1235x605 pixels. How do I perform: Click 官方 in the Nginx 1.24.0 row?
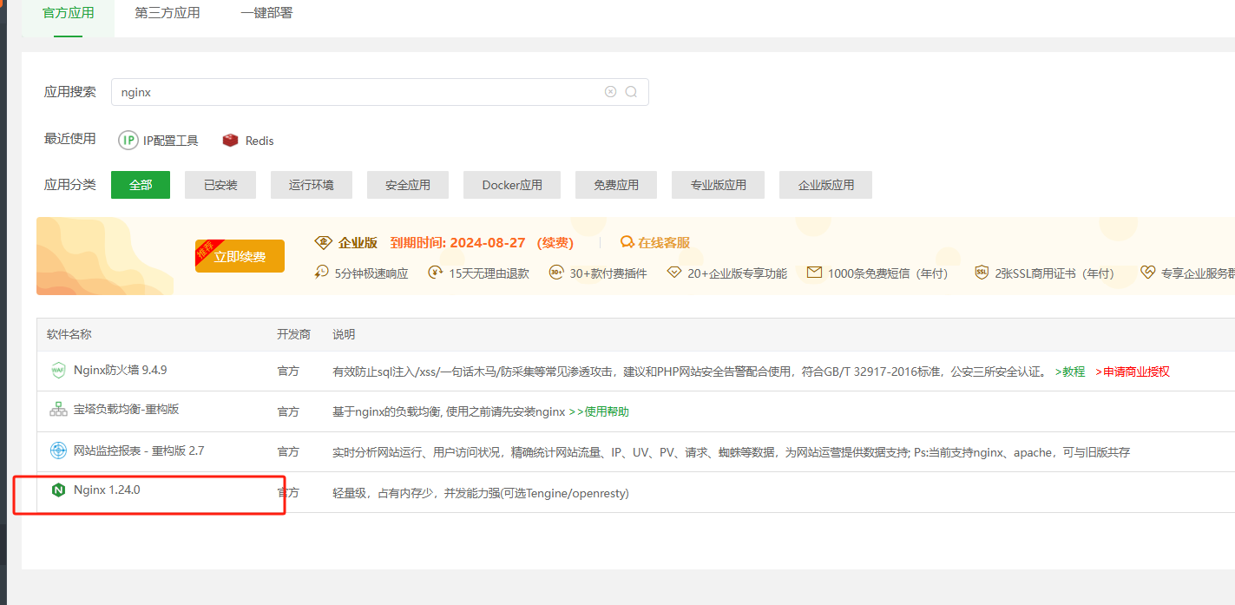[x=288, y=492]
